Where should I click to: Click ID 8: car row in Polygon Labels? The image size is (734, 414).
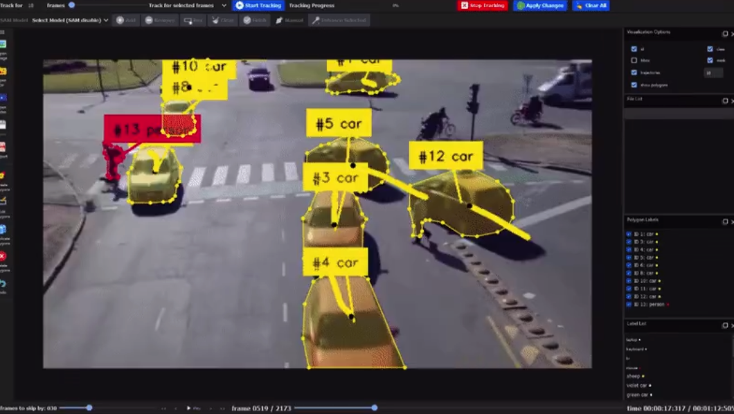(643, 273)
